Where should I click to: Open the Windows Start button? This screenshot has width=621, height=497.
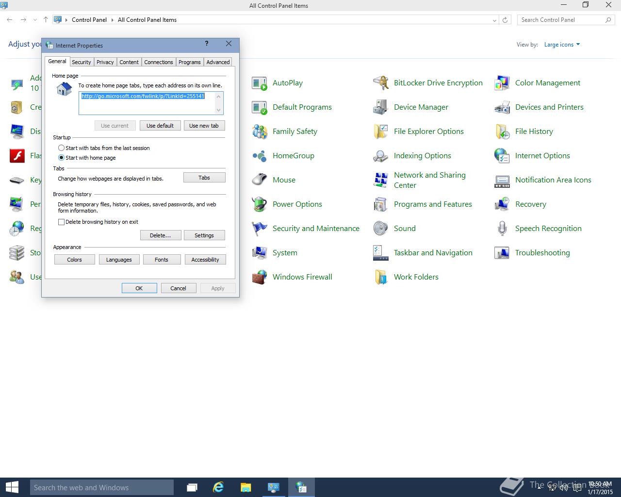click(12, 487)
